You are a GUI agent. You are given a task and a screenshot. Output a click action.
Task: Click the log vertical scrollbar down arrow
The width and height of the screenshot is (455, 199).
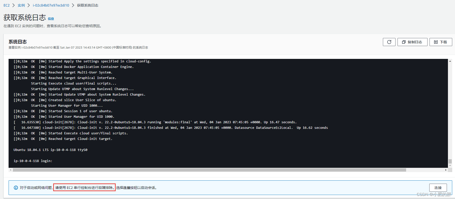tap(450, 166)
